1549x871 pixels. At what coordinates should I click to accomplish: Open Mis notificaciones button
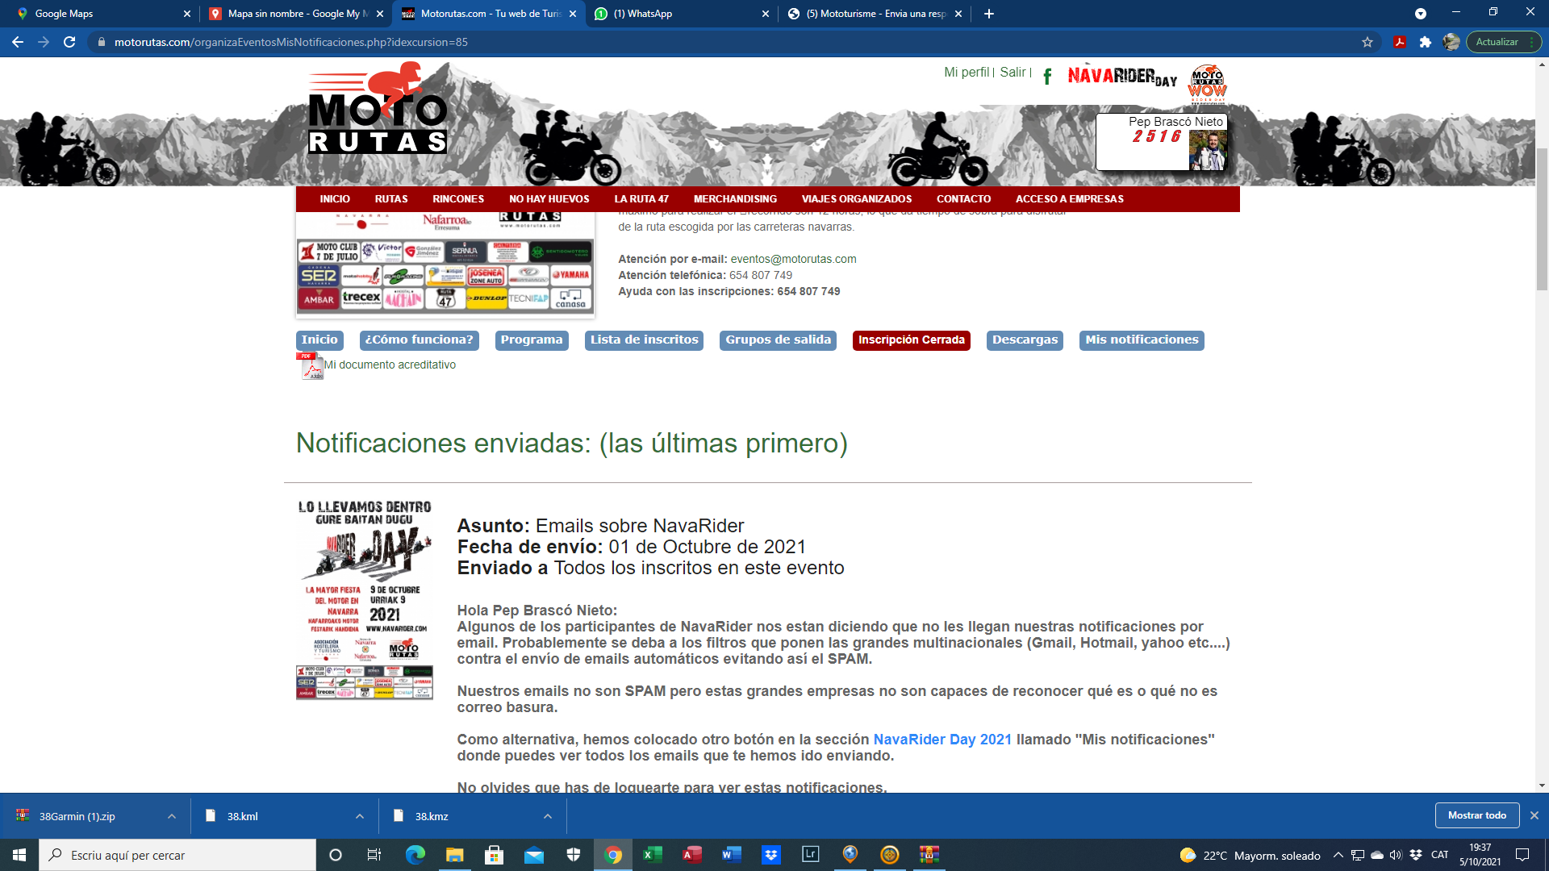(1142, 340)
